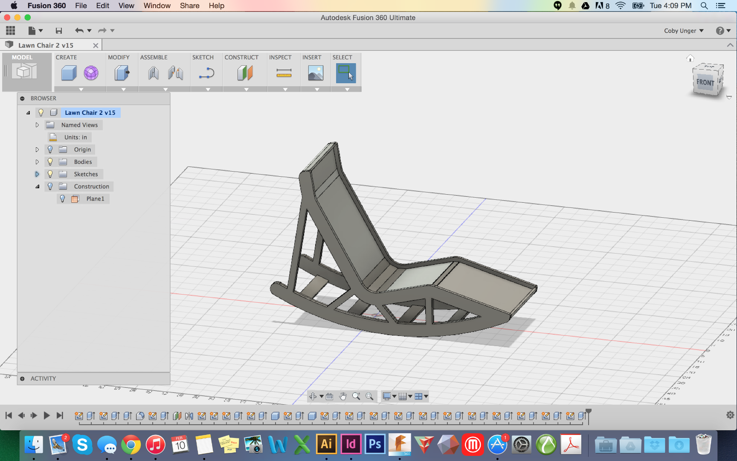Open the Edit menu
Viewport: 737px width, 461px height.
[103, 6]
